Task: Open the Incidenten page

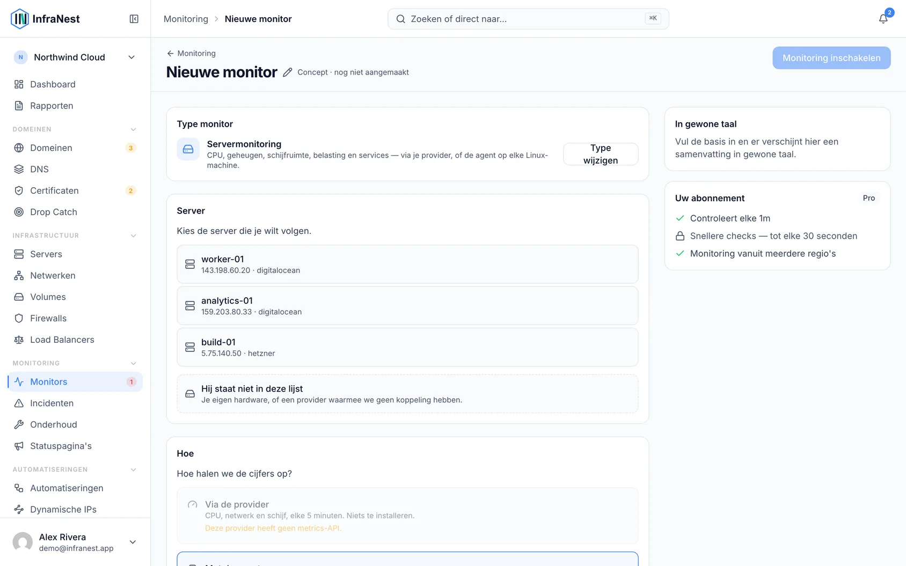Action: 75,403
